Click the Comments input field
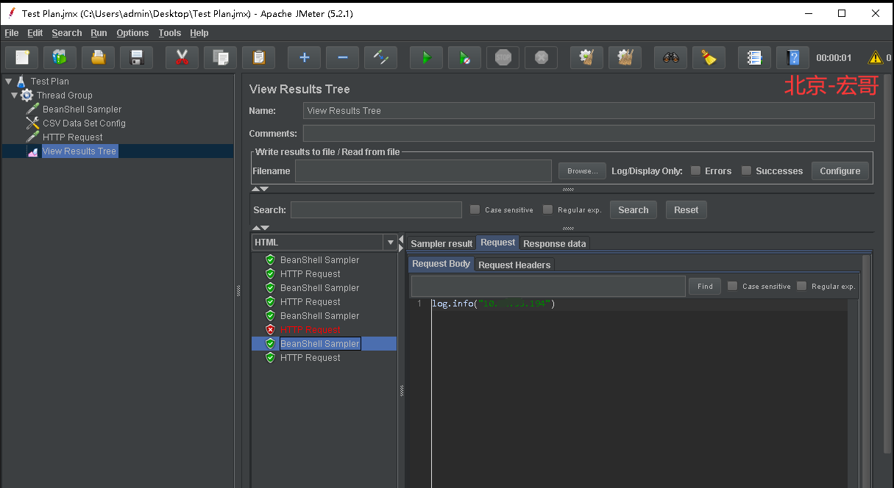Screen dimensions: 894x488 [589, 134]
